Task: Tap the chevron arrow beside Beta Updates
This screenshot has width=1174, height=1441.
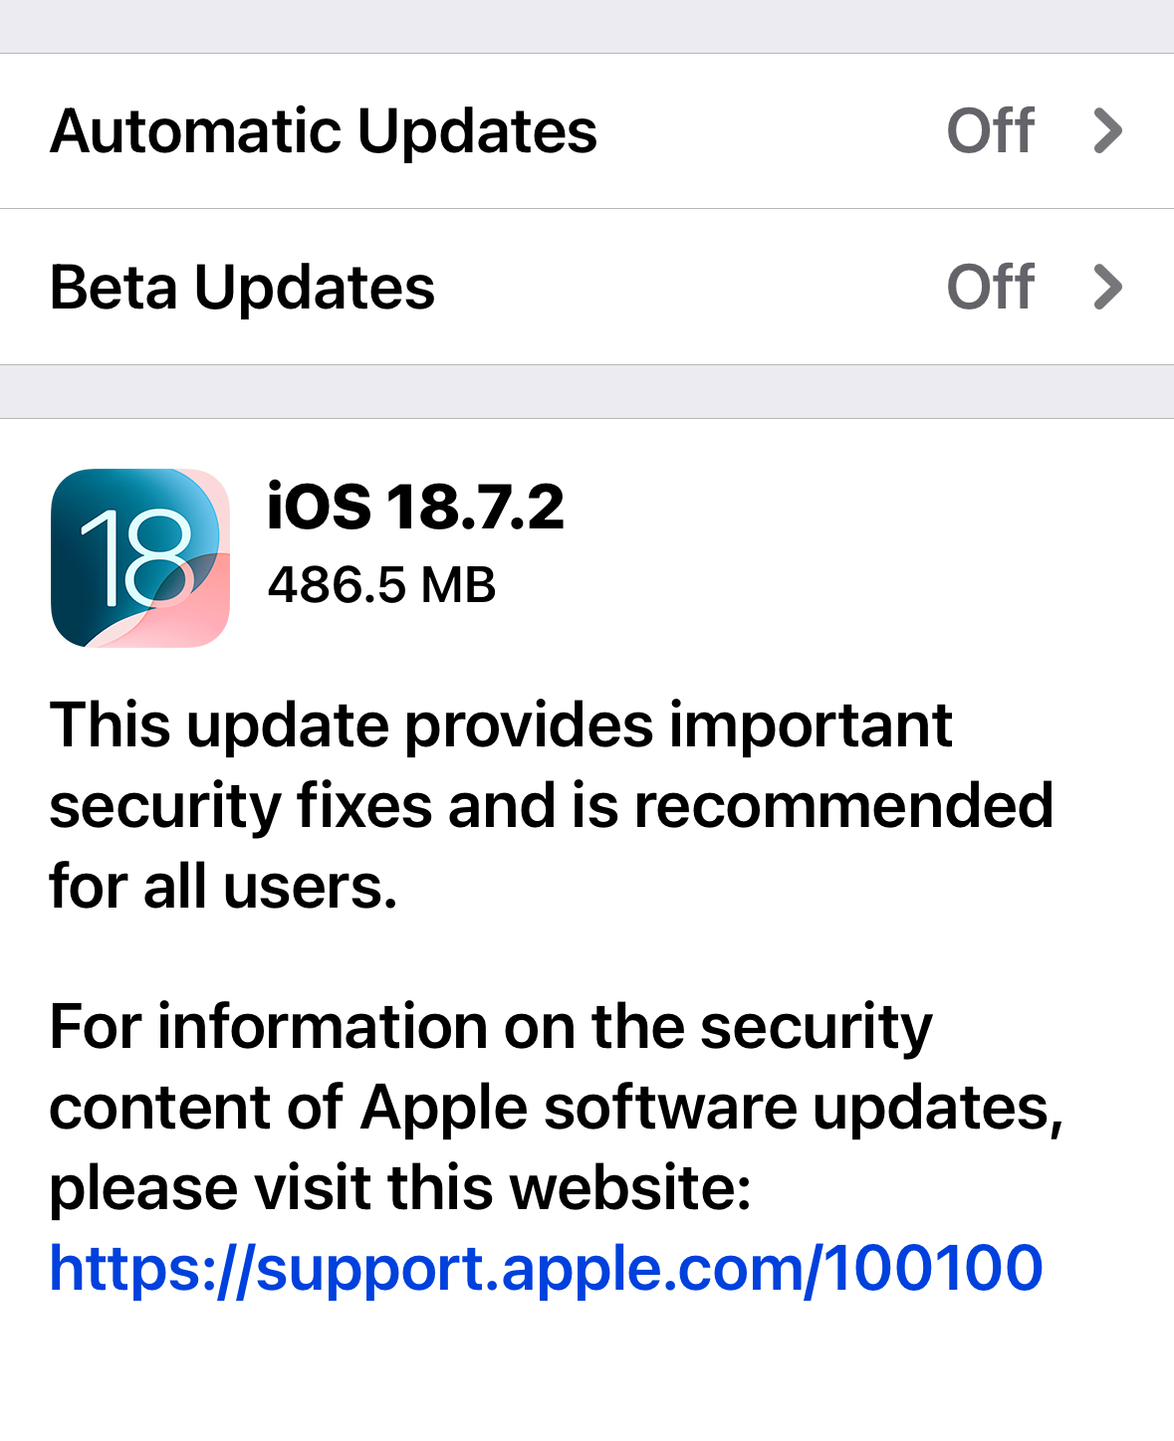Action: pos(1108,287)
